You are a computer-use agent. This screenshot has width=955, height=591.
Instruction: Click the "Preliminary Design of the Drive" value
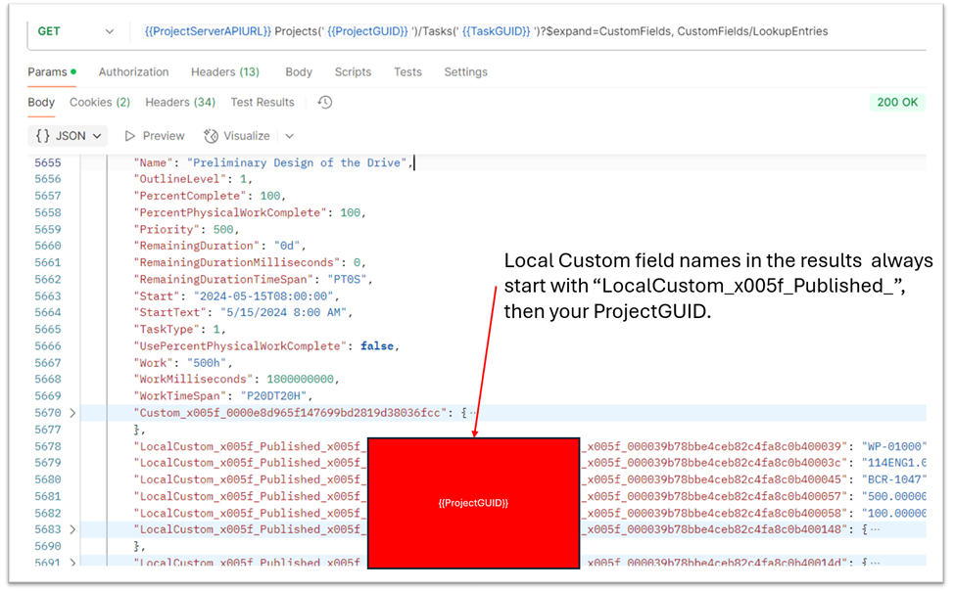(297, 162)
